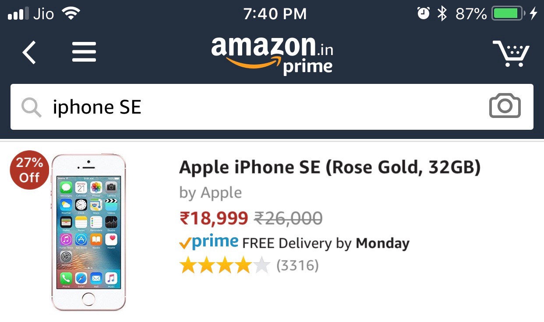Screen dimensions: 544x322
Task: Open the shopping cart
Action: [511, 53]
